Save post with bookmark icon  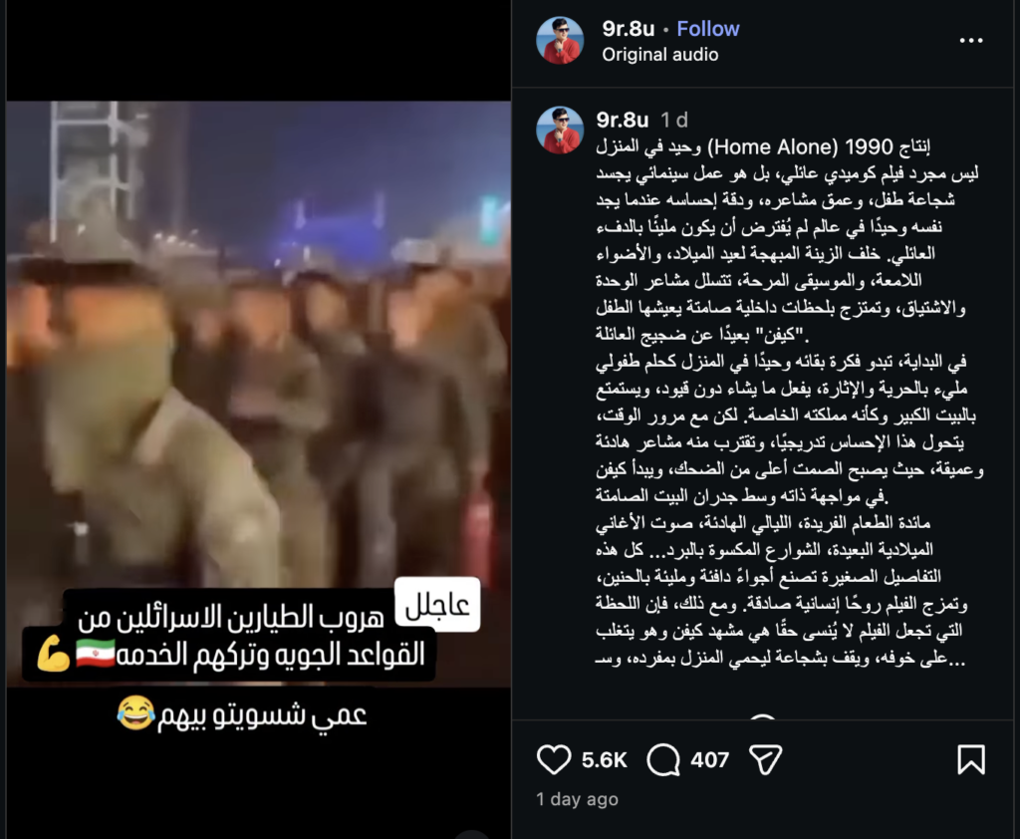(971, 759)
